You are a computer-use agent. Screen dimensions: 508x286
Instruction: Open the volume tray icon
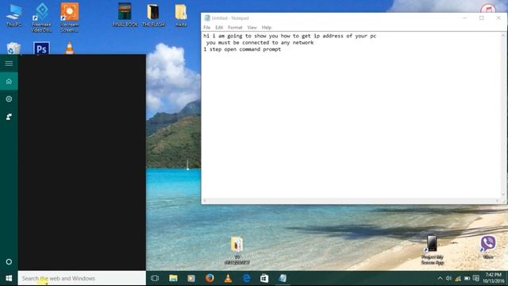448,278
